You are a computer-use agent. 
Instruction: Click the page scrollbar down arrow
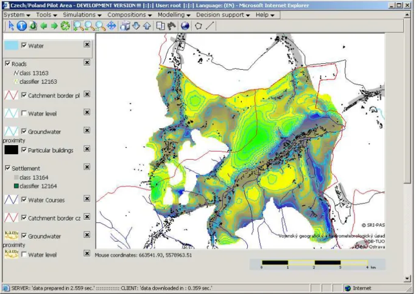pyautogui.click(x=407, y=278)
